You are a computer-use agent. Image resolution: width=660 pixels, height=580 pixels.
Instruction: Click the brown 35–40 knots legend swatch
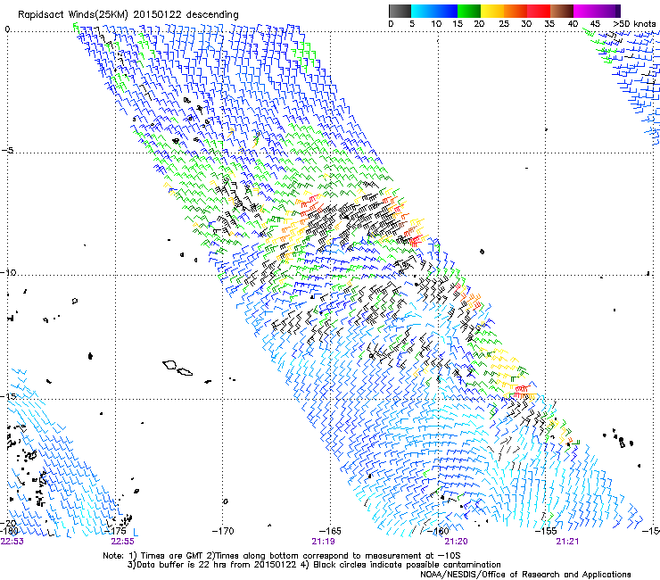coord(562,11)
